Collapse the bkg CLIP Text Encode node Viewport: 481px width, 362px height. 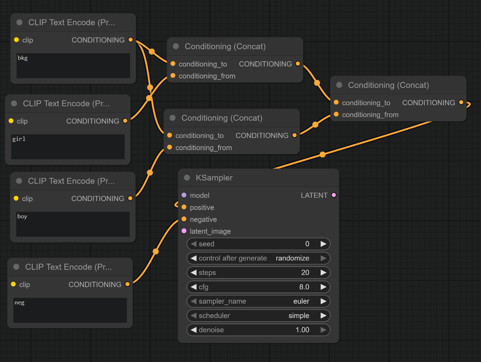(19, 22)
